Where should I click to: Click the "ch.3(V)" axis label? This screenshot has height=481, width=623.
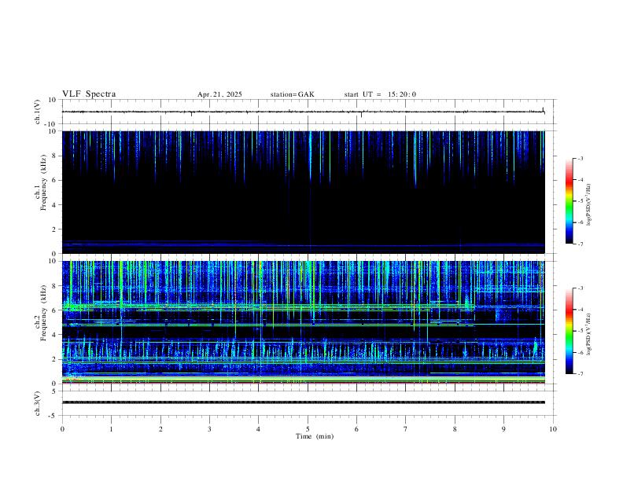pyautogui.click(x=38, y=404)
